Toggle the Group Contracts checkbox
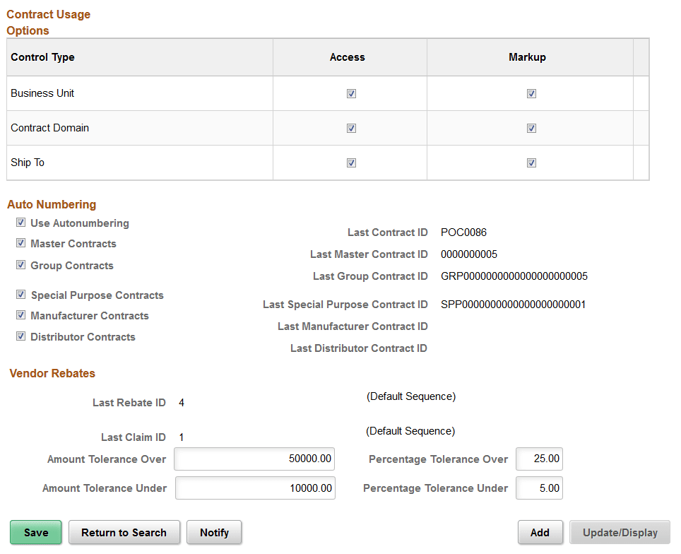Viewport: 681px width, 554px height. [20, 265]
